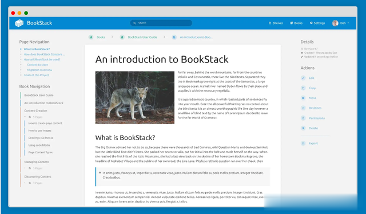Open the Shelves menu item

tap(276, 23)
